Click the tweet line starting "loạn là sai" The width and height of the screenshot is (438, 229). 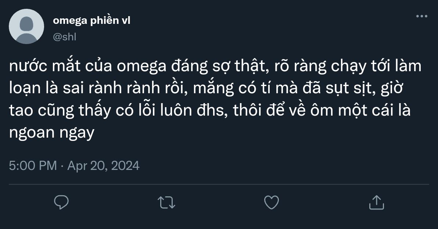[206, 88]
